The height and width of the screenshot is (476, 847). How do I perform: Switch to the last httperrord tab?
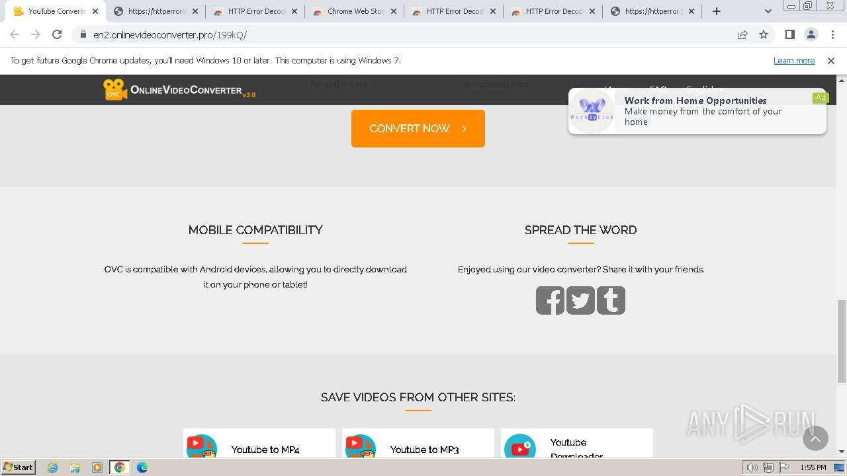pos(652,11)
